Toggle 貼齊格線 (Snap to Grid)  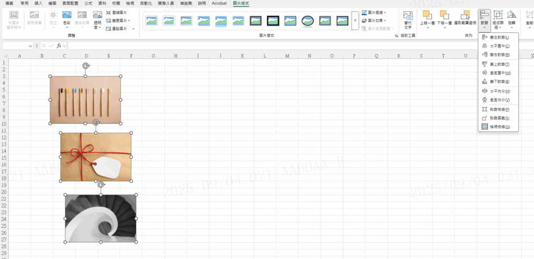pos(498,109)
